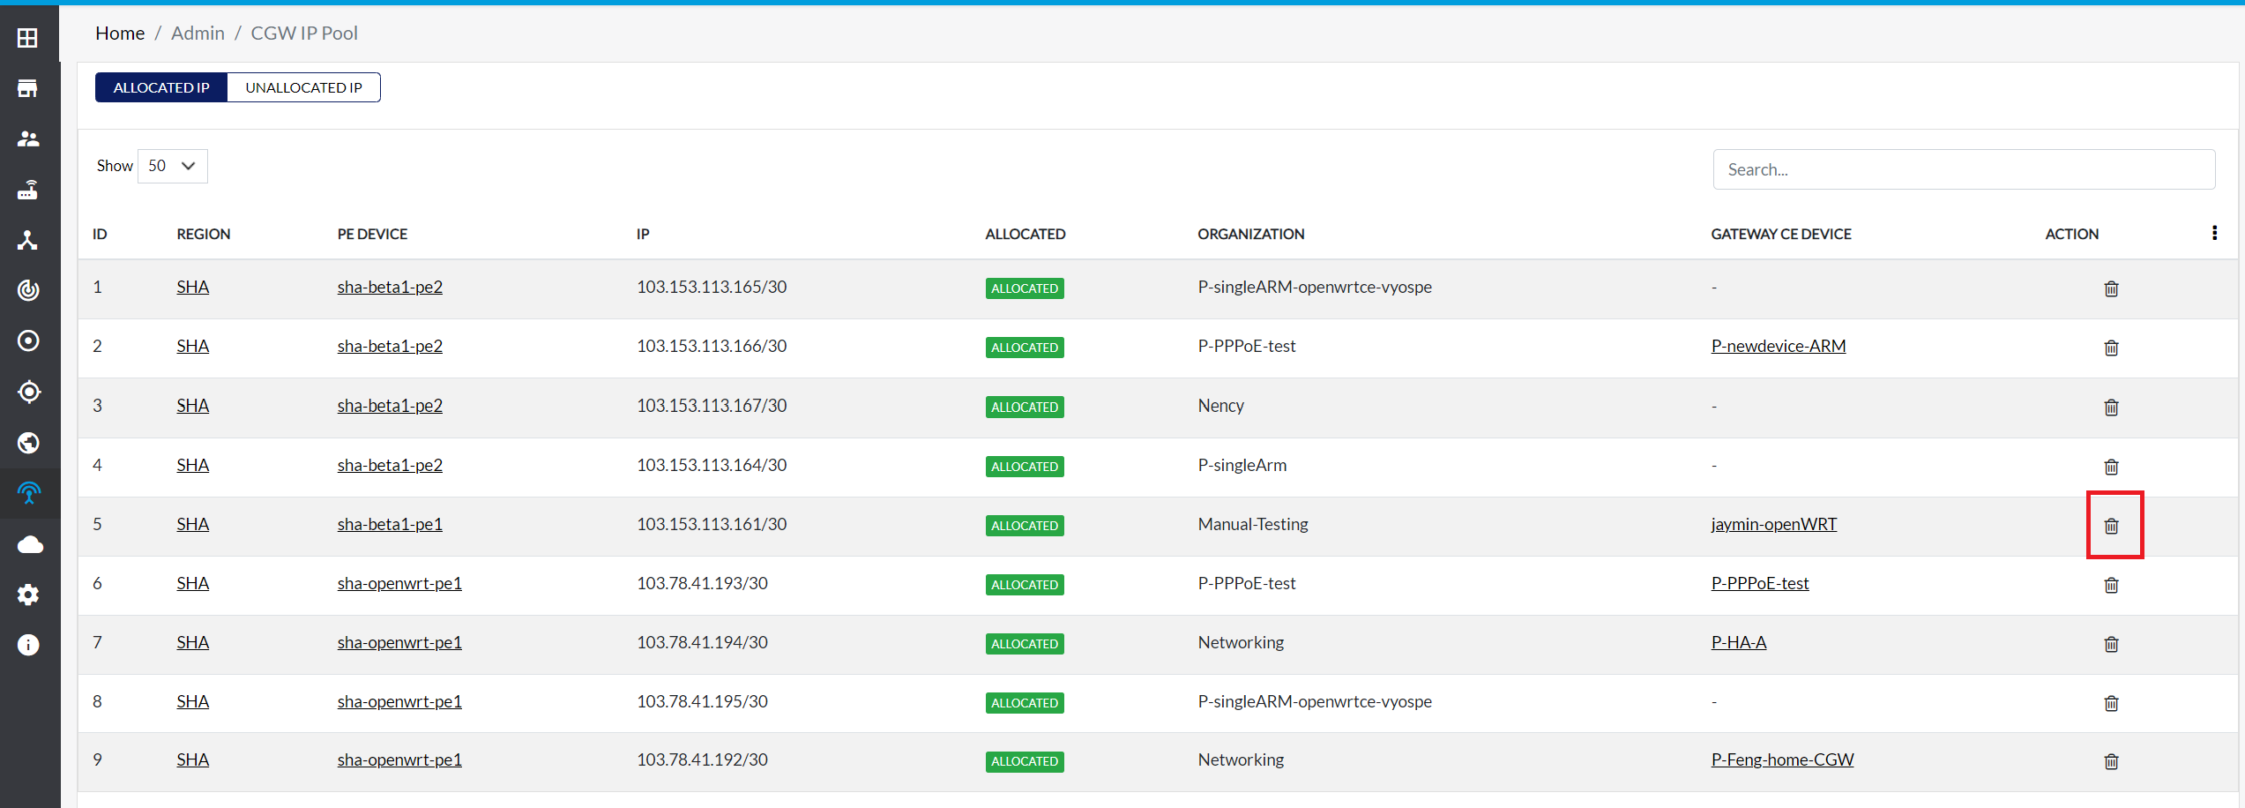Open the spiral radar icon in sidebar
Screen dimensions: 2245x808
point(28,290)
